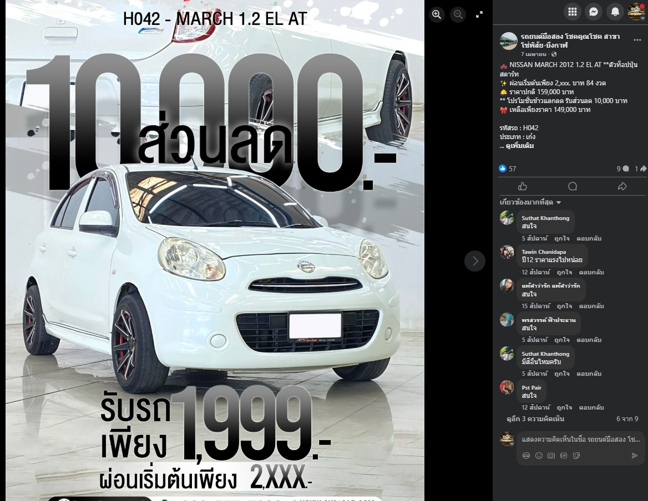The height and width of the screenshot is (501, 648).
Task: Insert an emoji in comment
Action: pyautogui.click(x=539, y=456)
